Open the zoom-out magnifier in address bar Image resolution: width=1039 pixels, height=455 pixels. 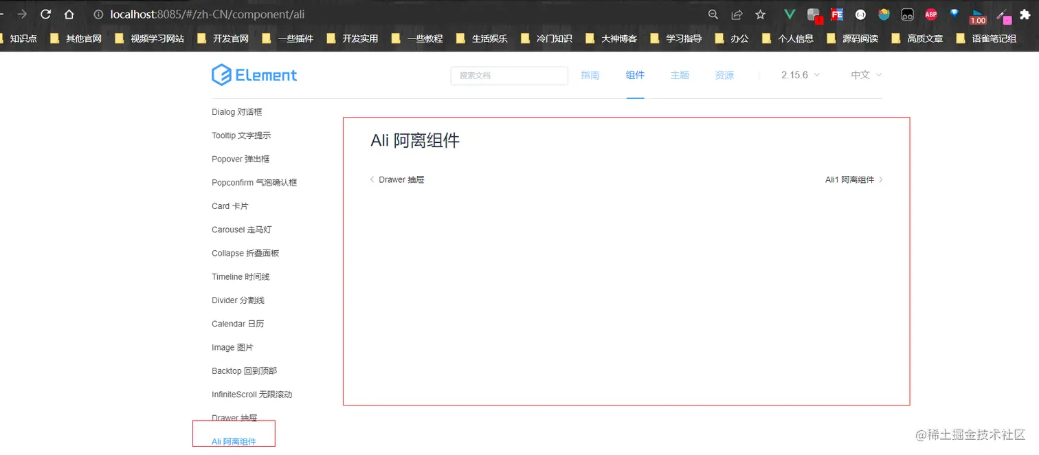coord(713,14)
